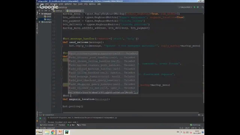Viewport: 240px width, 135px height.
Task: Click project view settings gear icon
Action: (46, 11)
